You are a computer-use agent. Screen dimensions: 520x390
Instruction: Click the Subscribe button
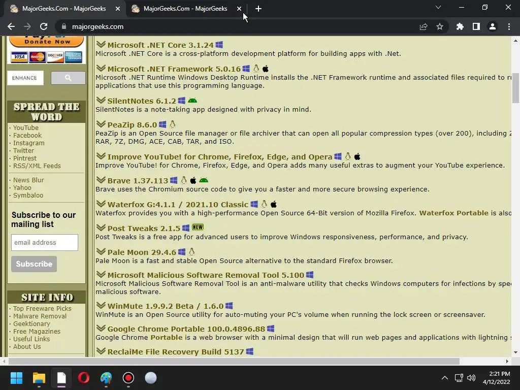point(34,264)
